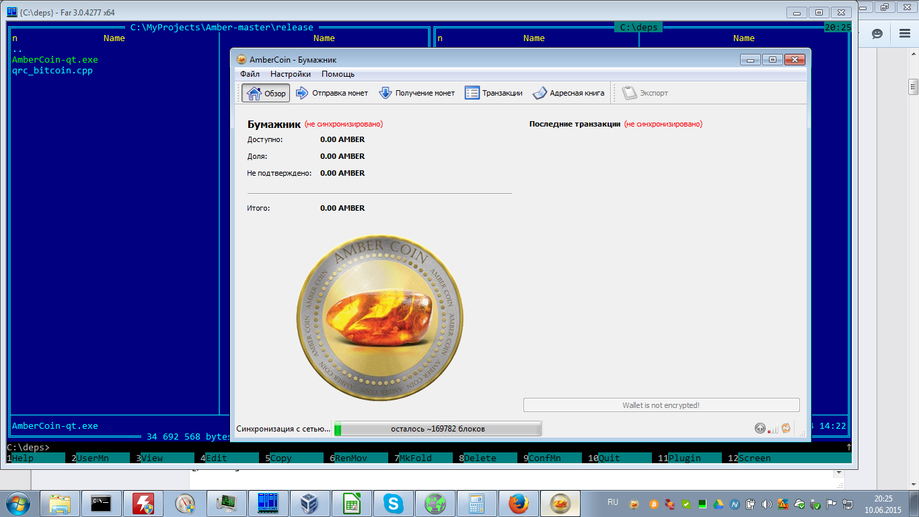
Task: Click the 'Wallet is not encrypted!' notice
Action: click(x=661, y=405)
